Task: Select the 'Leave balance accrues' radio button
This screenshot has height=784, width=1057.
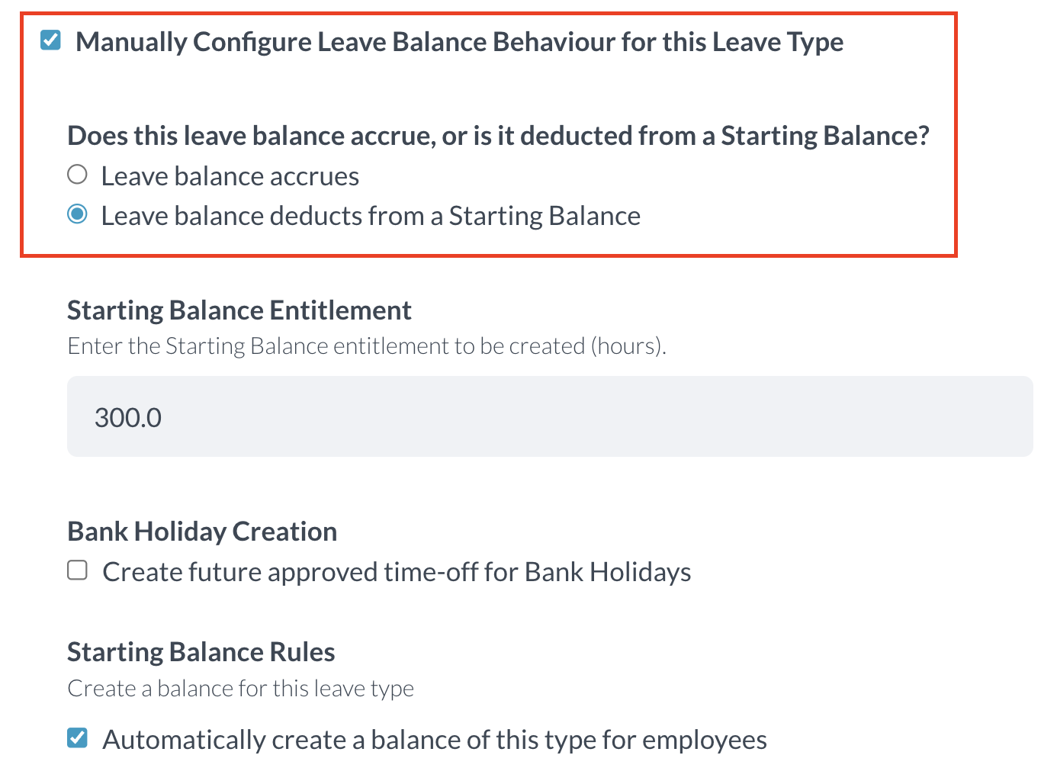Action: pos(77,175)
